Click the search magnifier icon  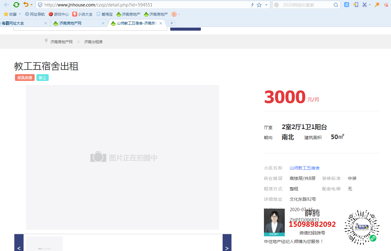(x=336, y=5)
